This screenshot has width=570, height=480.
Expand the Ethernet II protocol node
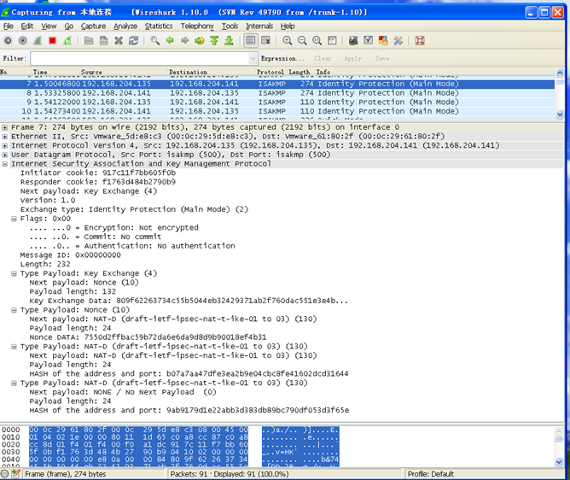[5, 137]
